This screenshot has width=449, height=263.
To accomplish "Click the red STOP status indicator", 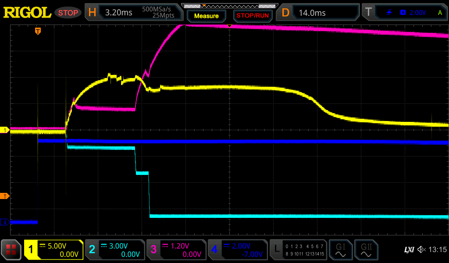I will click(68, 13).
